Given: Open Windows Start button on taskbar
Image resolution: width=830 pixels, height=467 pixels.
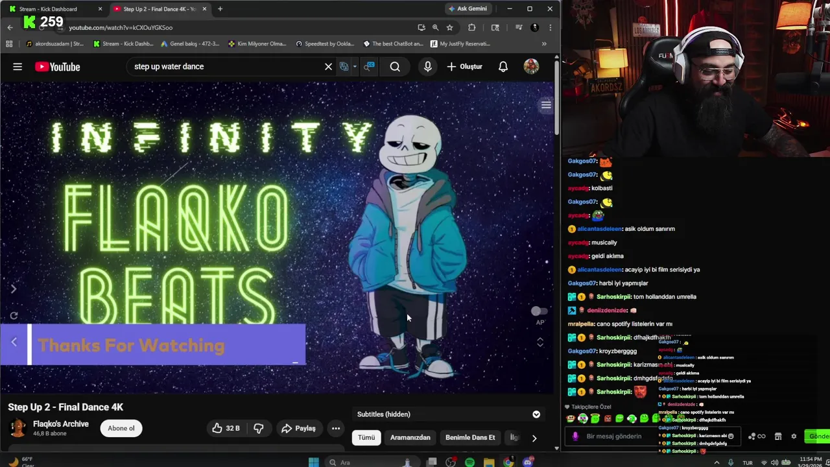Looking at the screenshot, I should tap(314, 462).
